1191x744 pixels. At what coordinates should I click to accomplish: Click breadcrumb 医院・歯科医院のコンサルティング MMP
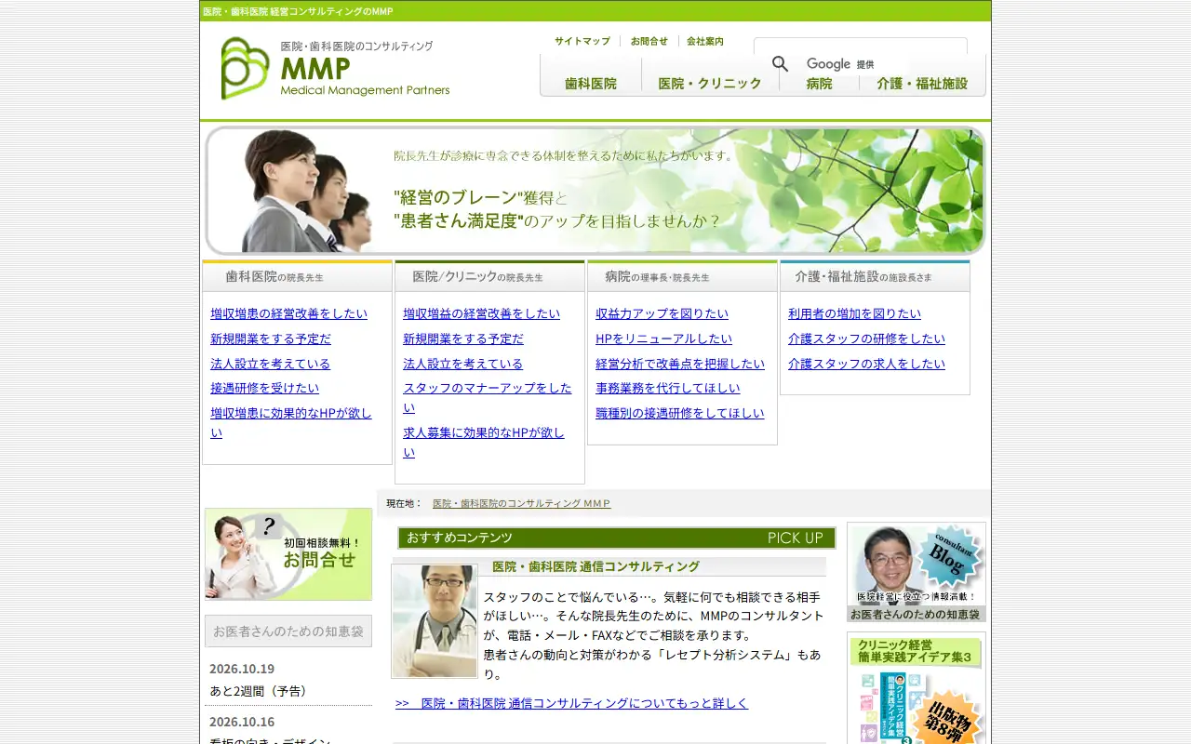tap(522, 503)
